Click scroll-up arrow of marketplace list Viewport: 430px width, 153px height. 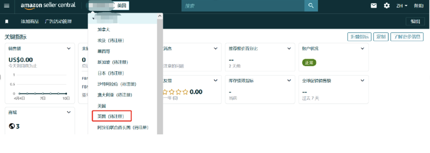click(x=160, y=16)
